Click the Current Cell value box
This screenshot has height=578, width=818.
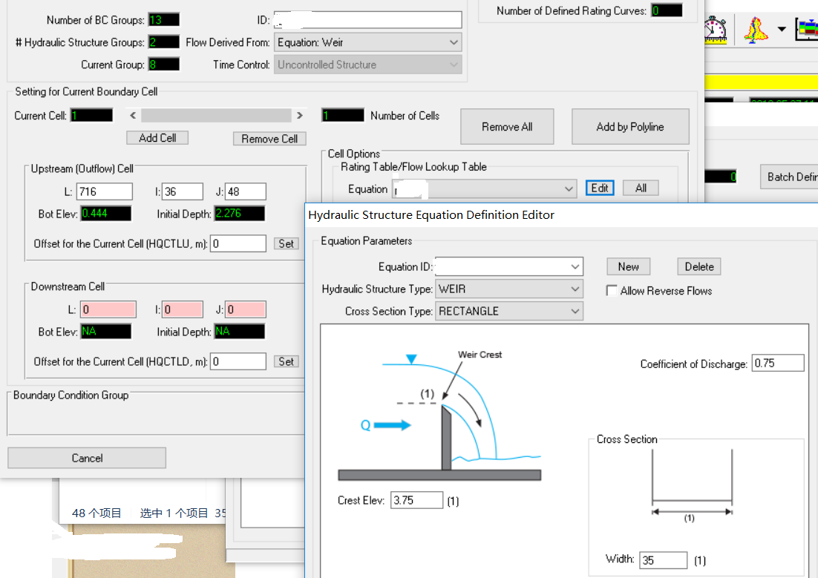[92, 115]
